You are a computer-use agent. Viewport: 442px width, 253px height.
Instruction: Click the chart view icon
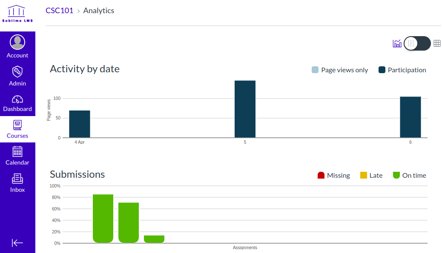click(x=397, y=43)
